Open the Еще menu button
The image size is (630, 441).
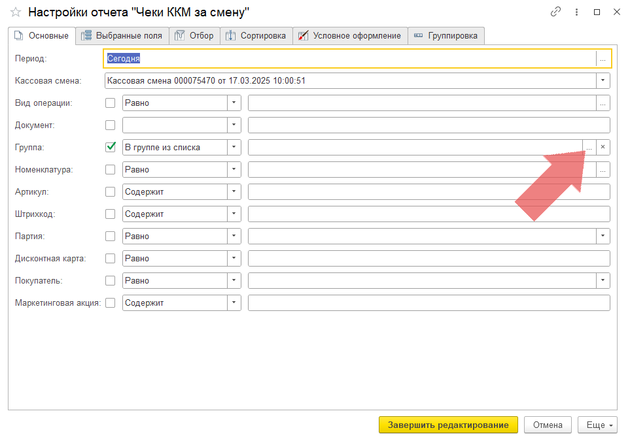pos(597,425)
